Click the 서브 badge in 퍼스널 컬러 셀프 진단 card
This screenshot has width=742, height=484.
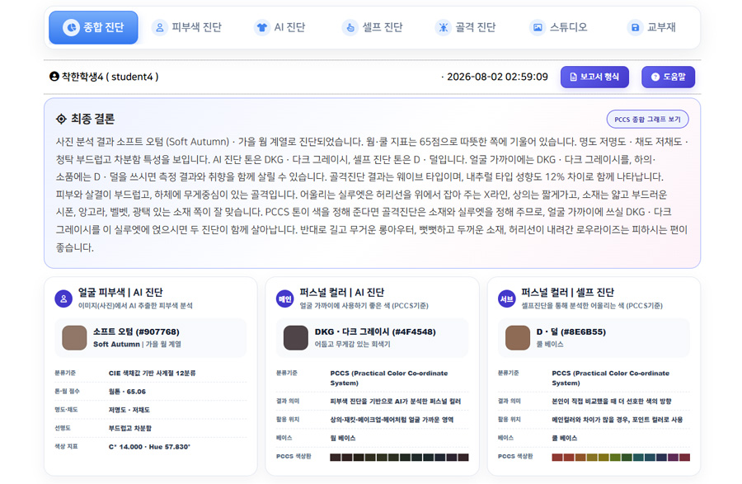point(507,298)
